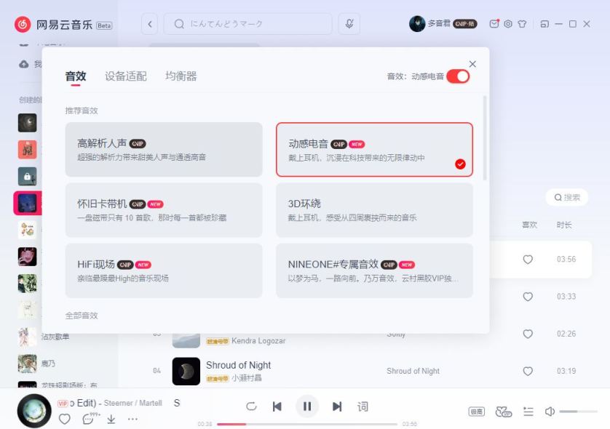Open the mail messages icon
The image size is (610, 429).
[x=494, y=24]
